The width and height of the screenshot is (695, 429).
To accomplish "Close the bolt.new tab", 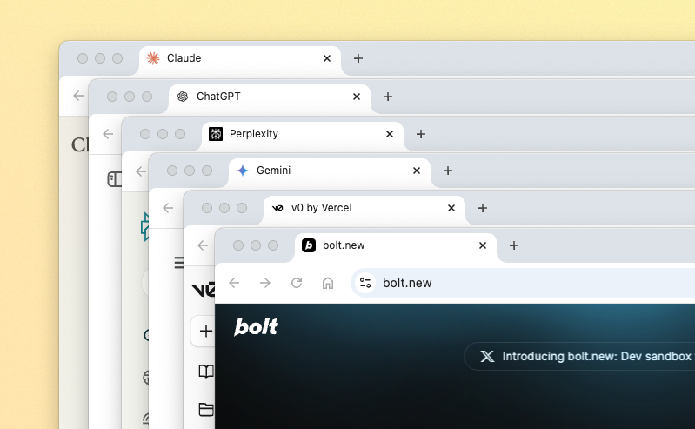I will click(x=483, y=245).
